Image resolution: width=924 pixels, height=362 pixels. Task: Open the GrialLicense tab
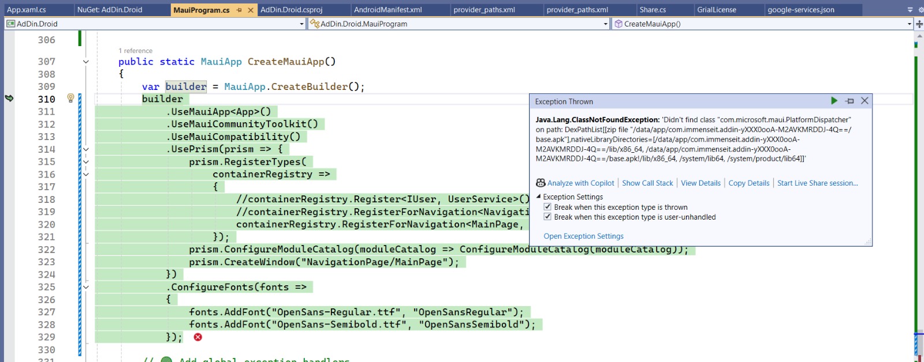coord(717,10)
